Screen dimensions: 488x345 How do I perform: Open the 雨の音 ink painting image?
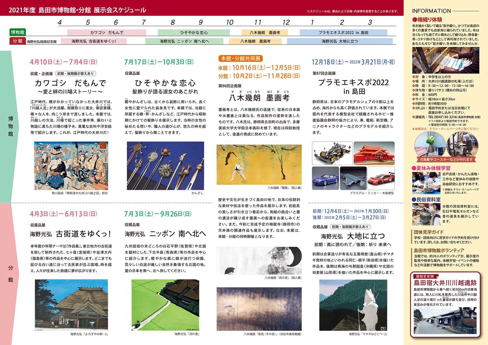259,261
